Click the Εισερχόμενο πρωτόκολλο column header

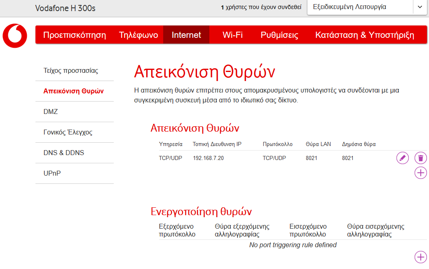(308, 230)
